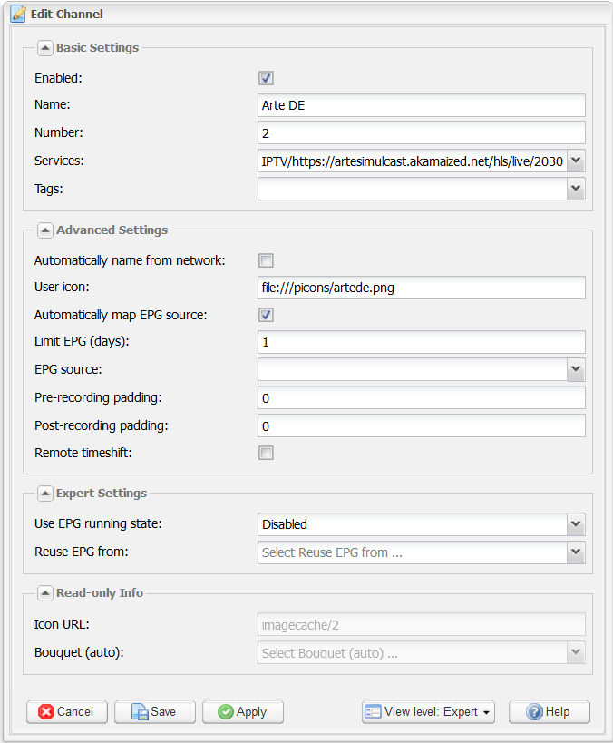Collapse the Advanced Settings section
This screenshot has height=743, width=613.
(x=45, y=230)
